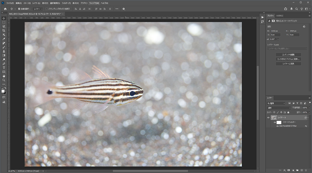
Task: Click the コンテンツを編集 button
Action: click(288, 54)
